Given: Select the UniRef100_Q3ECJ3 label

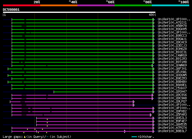Looking at the screenshot, I should (172, 46).
